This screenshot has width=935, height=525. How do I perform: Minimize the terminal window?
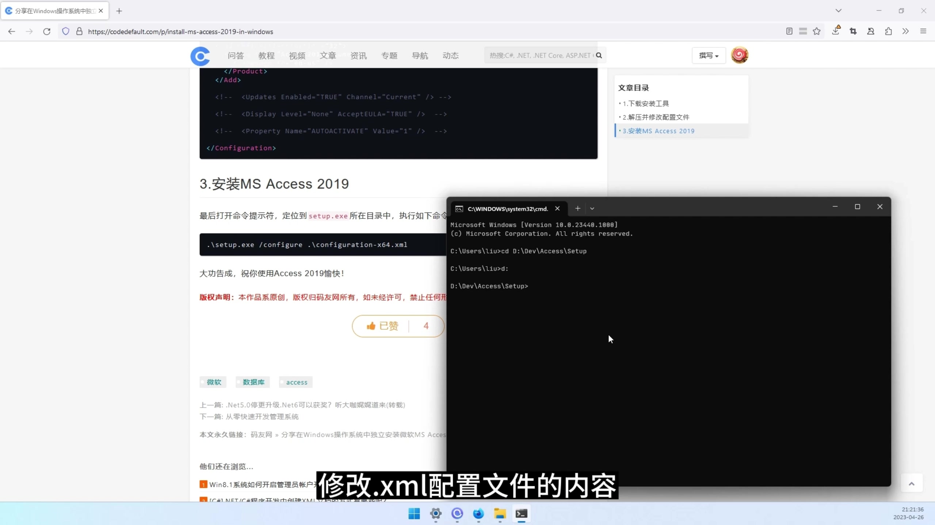coord(835,207)
